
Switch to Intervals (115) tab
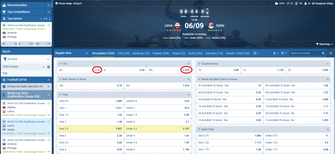point(214,53)
